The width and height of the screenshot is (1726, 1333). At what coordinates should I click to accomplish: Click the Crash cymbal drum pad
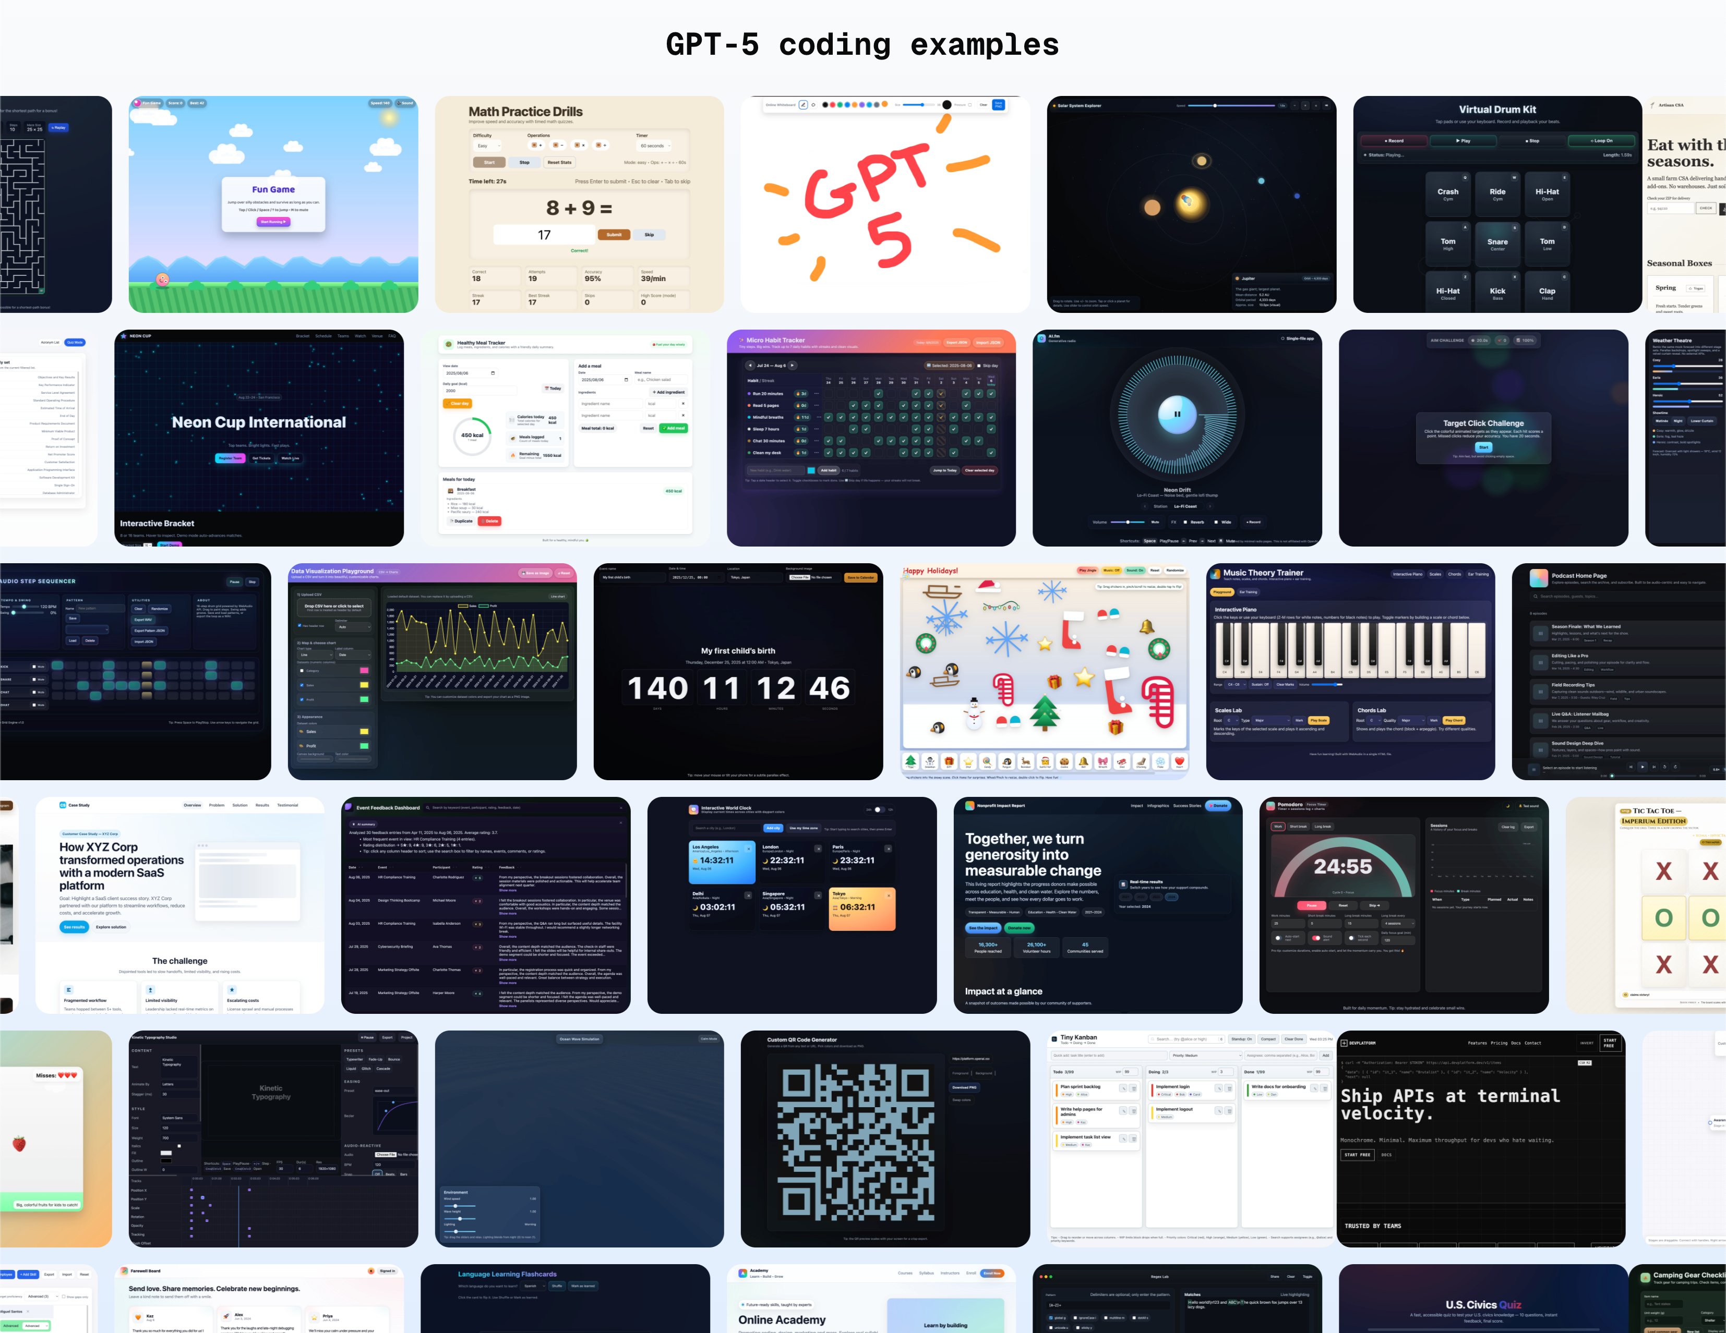1448,194
